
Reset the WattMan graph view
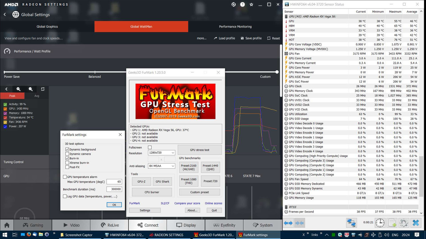43,89
